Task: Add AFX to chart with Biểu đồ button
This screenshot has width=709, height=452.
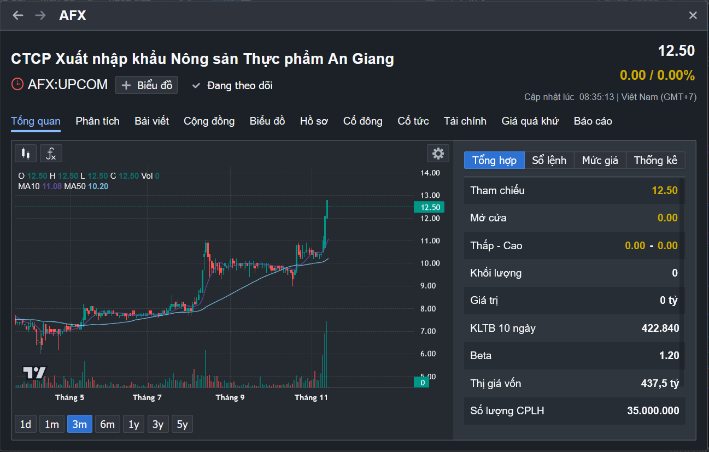Action: [x=147, y=85]
